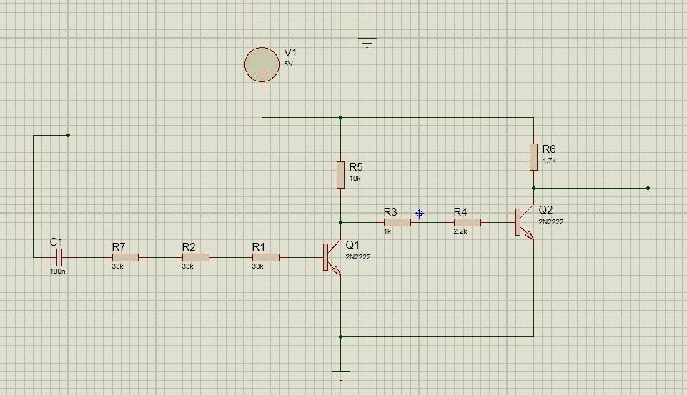This screenshot has height=395, width=687.
Task: Click the Q2 label text
Action: tap(546, 209)
